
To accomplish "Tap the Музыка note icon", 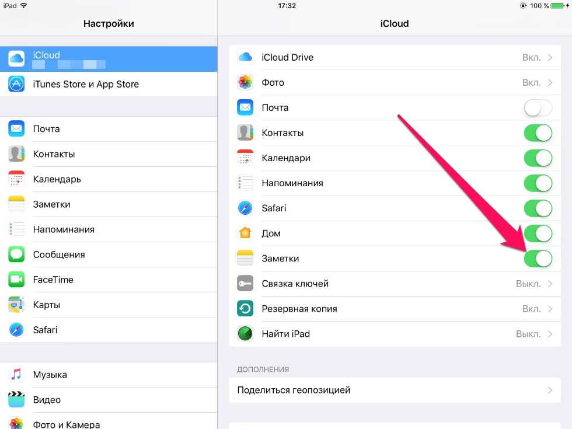I will (16, 374).
